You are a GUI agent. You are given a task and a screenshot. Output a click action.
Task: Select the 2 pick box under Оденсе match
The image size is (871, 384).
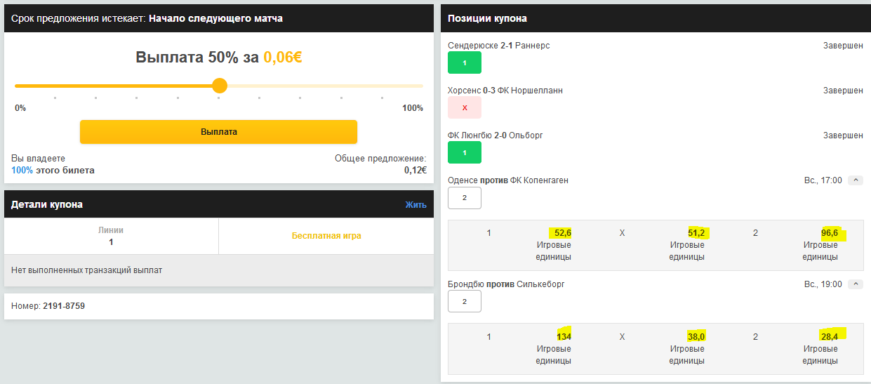465,198
